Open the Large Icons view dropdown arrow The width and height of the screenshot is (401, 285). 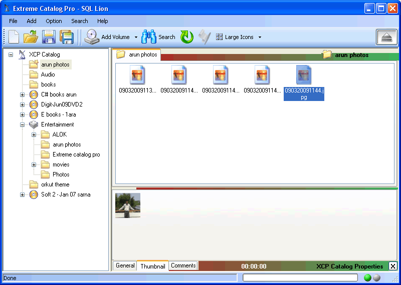coord(260,37)
